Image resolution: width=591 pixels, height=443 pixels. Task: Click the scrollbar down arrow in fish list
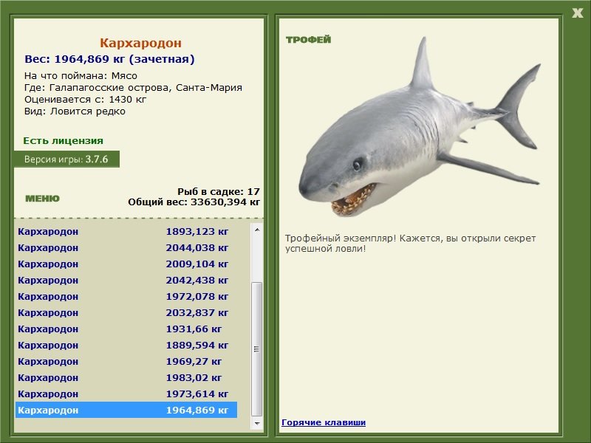click(x=257, y=424)
